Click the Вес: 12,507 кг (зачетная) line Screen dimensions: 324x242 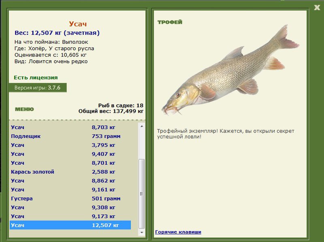[57, 33]
